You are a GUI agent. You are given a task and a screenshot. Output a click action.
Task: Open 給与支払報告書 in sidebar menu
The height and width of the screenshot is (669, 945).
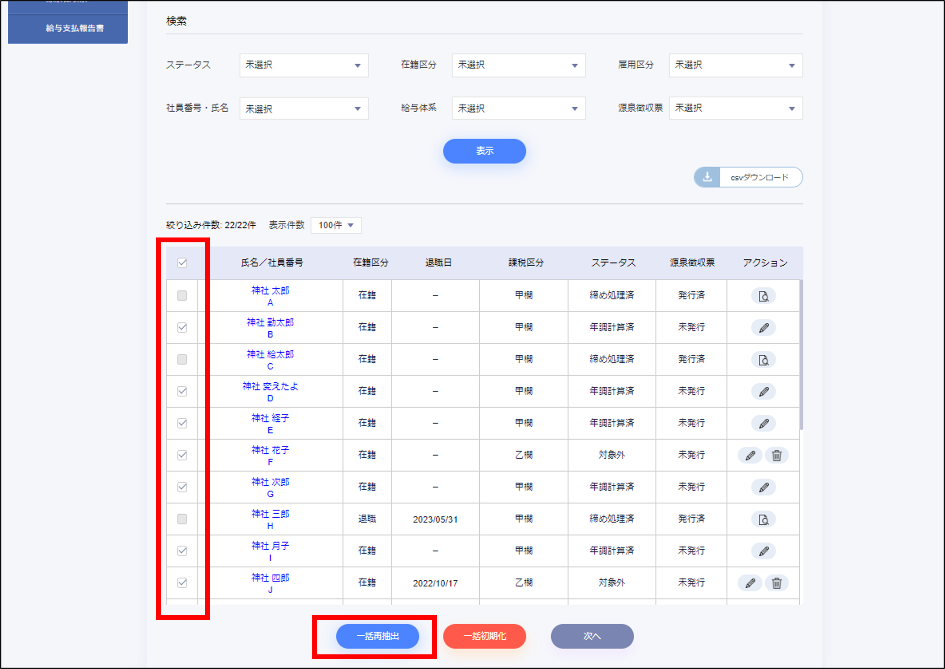[x=74, y=28]
